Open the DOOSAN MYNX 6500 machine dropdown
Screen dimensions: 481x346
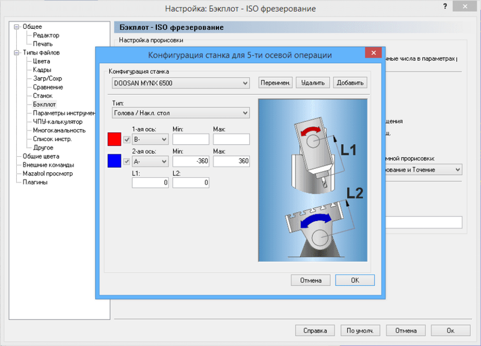181,83
